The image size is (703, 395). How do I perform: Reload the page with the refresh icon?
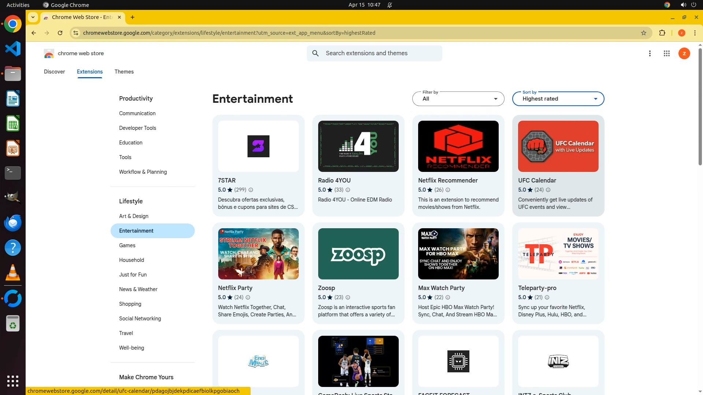pyautogui.click(x=60, y=33)
